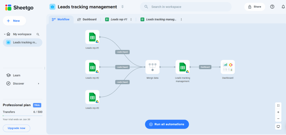Click the Sheetgo logo

(19, 8)
